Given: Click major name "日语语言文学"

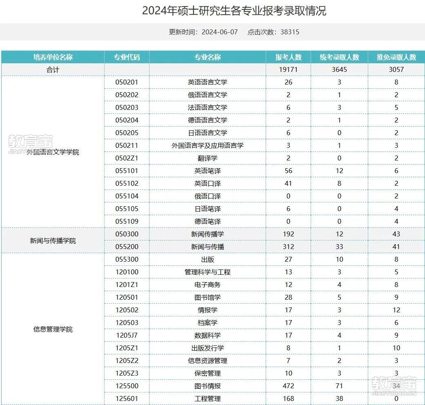Looking at the screenshot, I should tap(208, 133).
